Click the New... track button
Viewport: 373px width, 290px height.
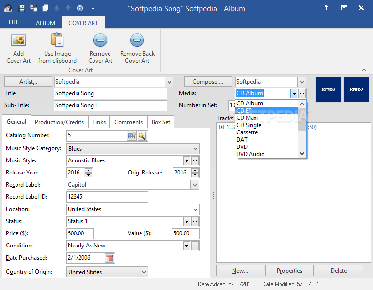point(240,271)
